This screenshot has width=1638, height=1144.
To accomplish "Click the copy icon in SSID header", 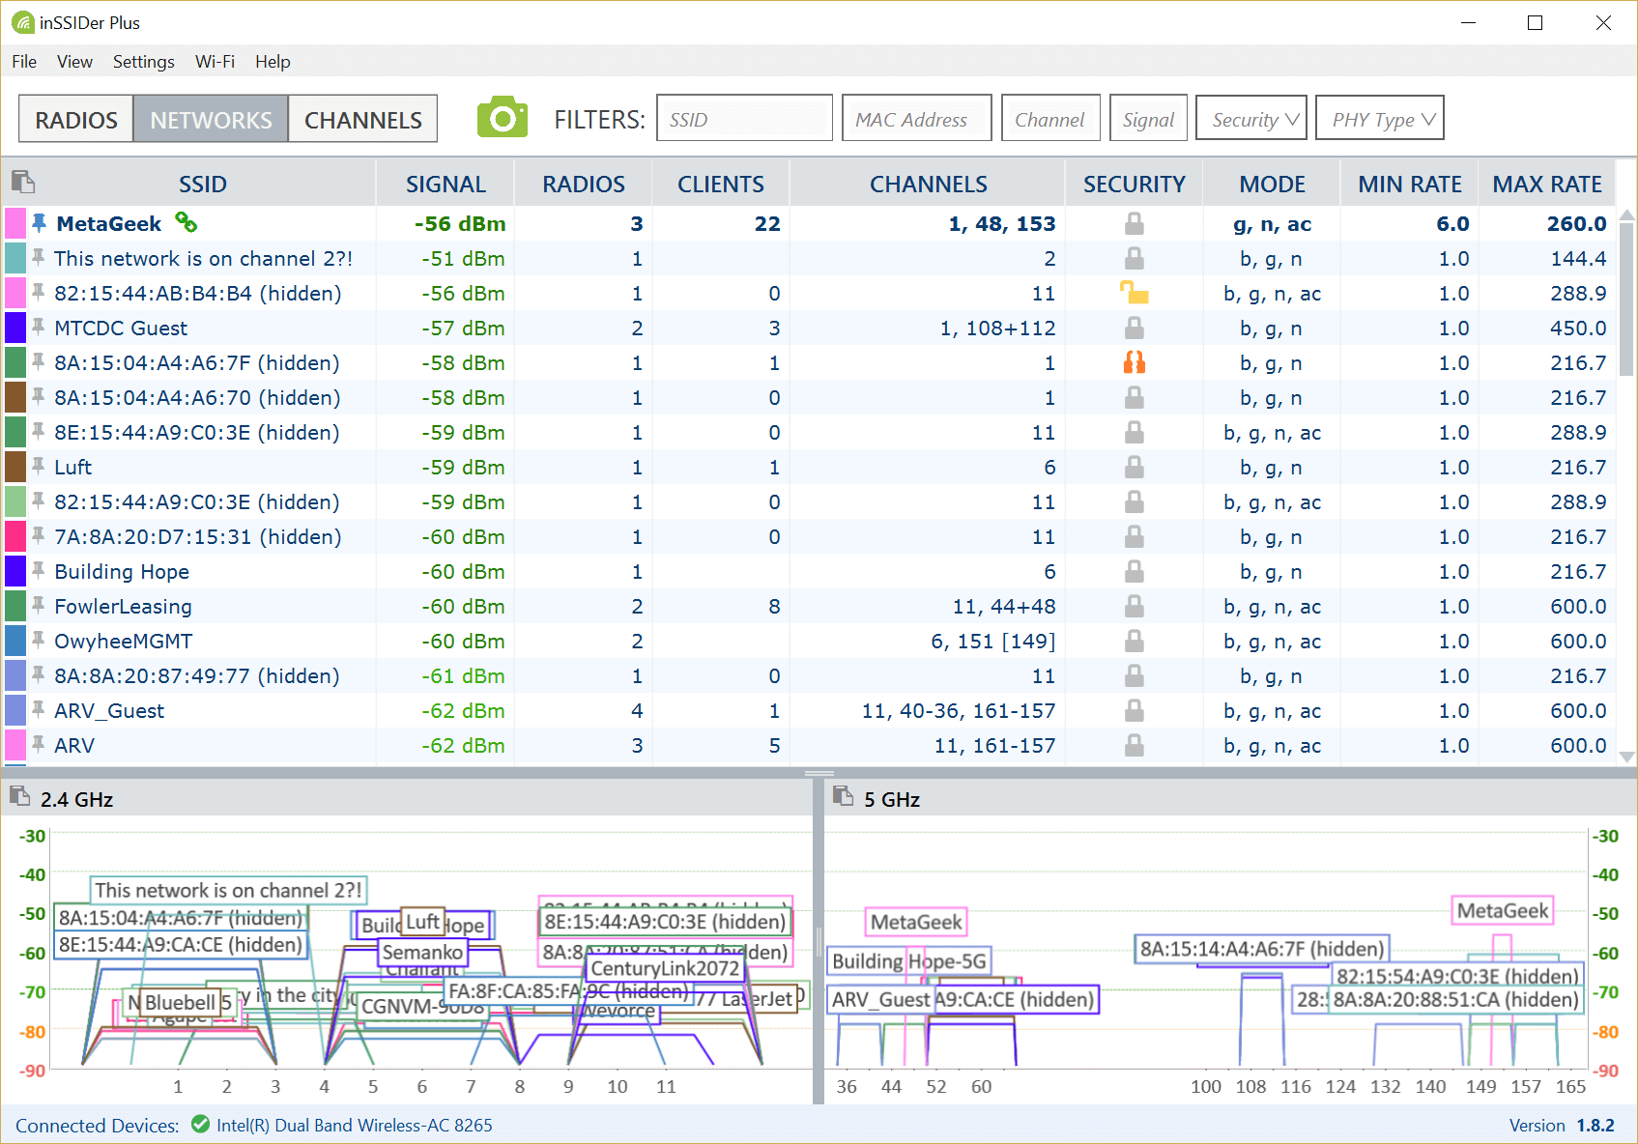I will (x=22, y=182).
